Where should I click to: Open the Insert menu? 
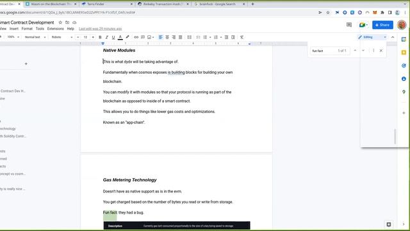[x=14, y=28]
